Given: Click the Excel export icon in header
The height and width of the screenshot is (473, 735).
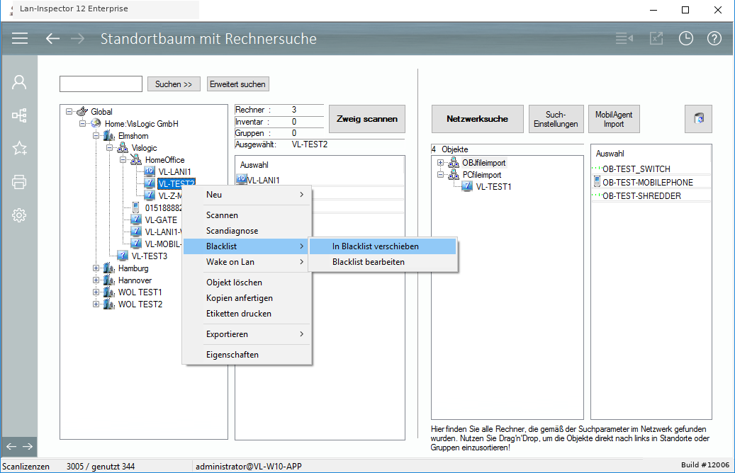Looking at the screenshot, I should 656,38.
